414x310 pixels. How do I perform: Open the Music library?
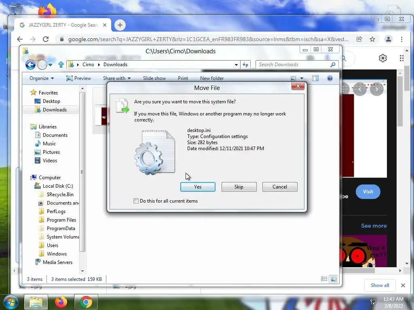click(x=49, y=144)
